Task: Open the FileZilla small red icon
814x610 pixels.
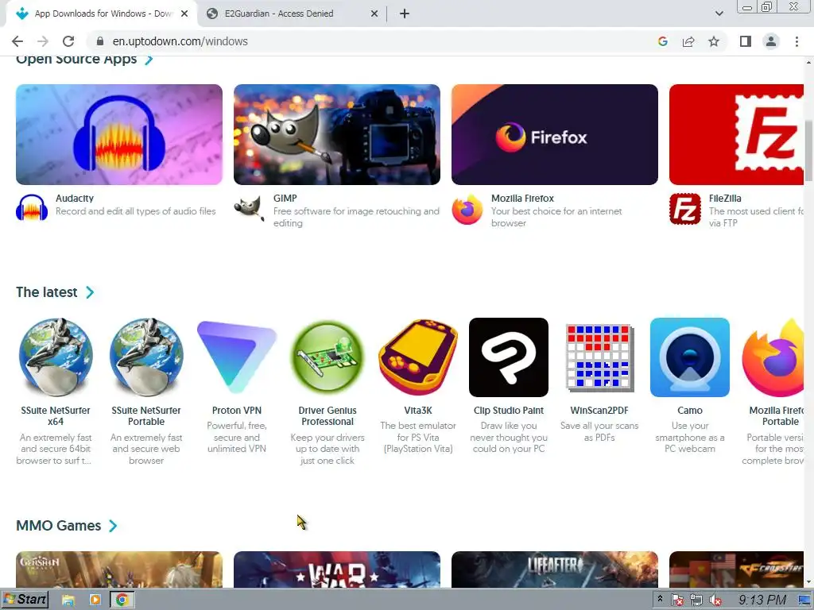Action: (x=684, y=209)
